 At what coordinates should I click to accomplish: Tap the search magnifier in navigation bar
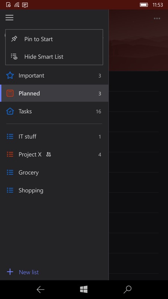click(127, 289)
